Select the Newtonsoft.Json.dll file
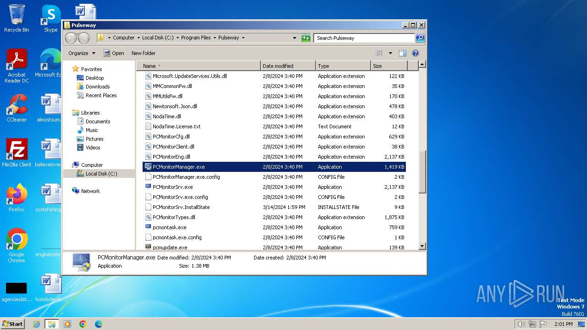 pos(175,106)
